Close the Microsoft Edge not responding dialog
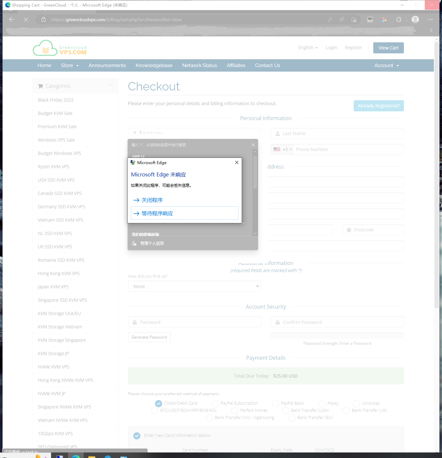 pos(237,162)
